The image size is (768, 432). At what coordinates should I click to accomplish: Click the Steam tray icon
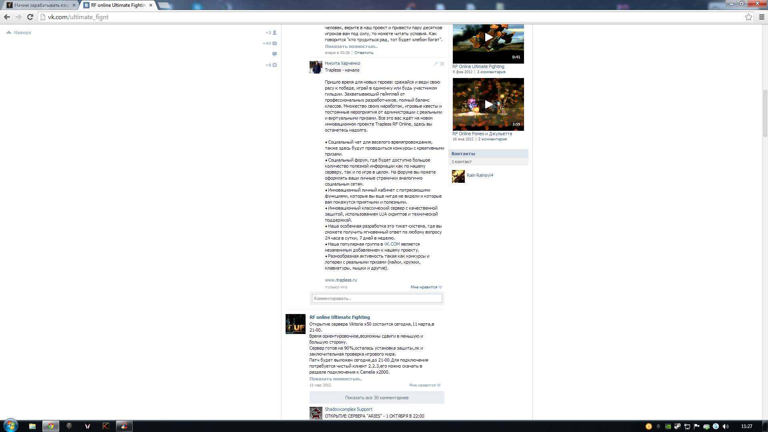click(x=677, y=426)
